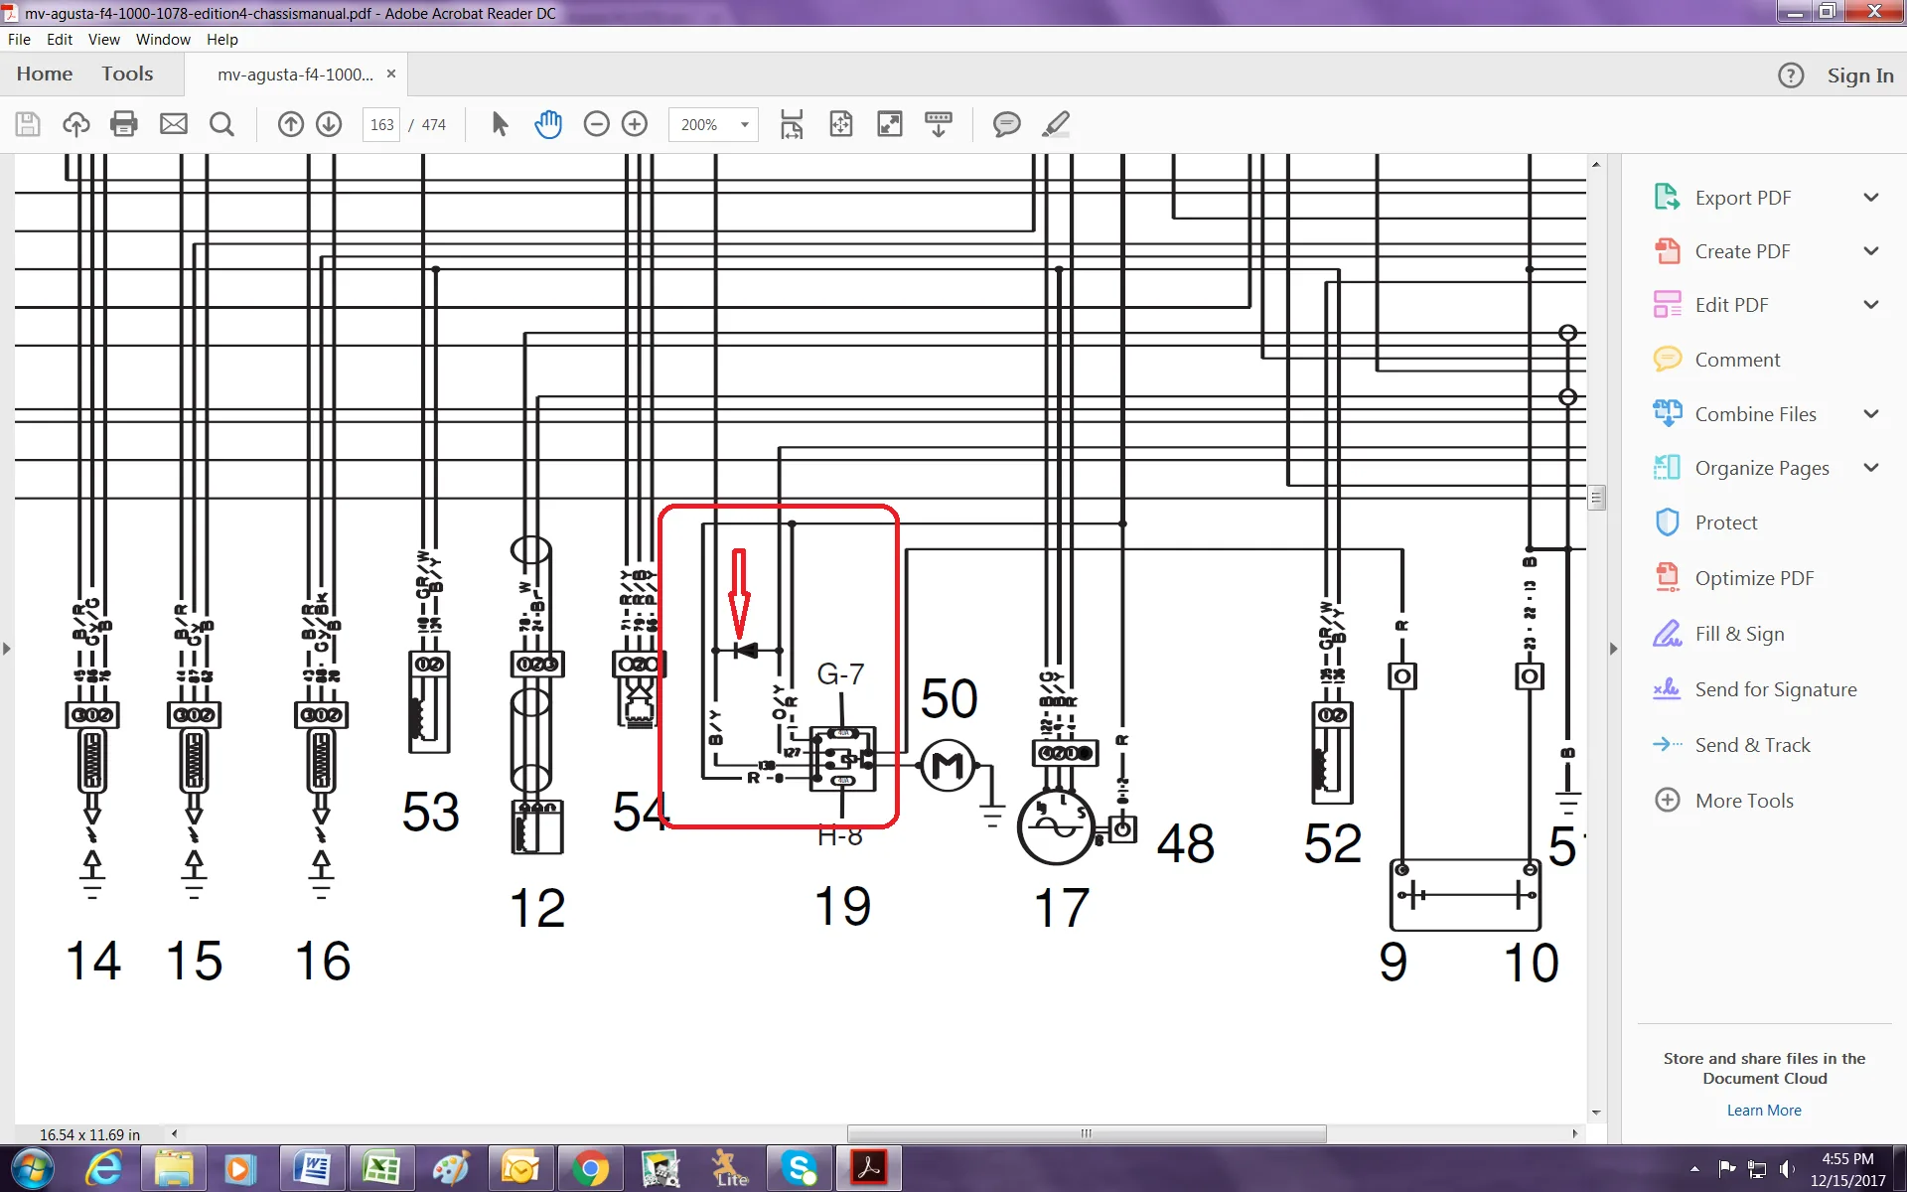The height and width of the screenshot is (1192, 1907).
Task: Open Skype from taskbar
Action: tap(799, 1169)
